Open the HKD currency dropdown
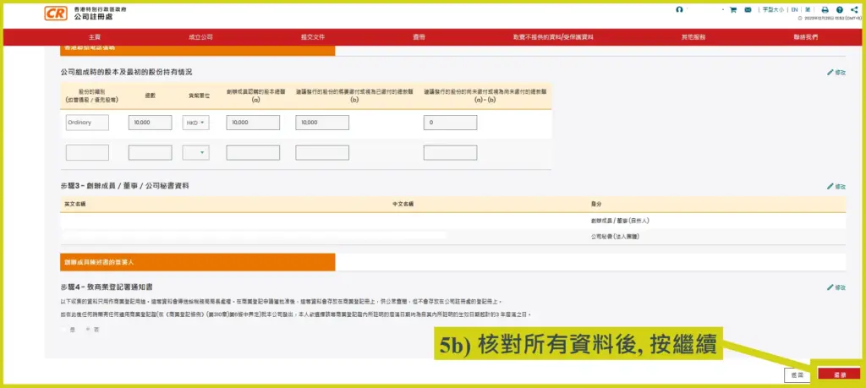The height and width of the screenshot is (388, 866). [x=195, y=123]
